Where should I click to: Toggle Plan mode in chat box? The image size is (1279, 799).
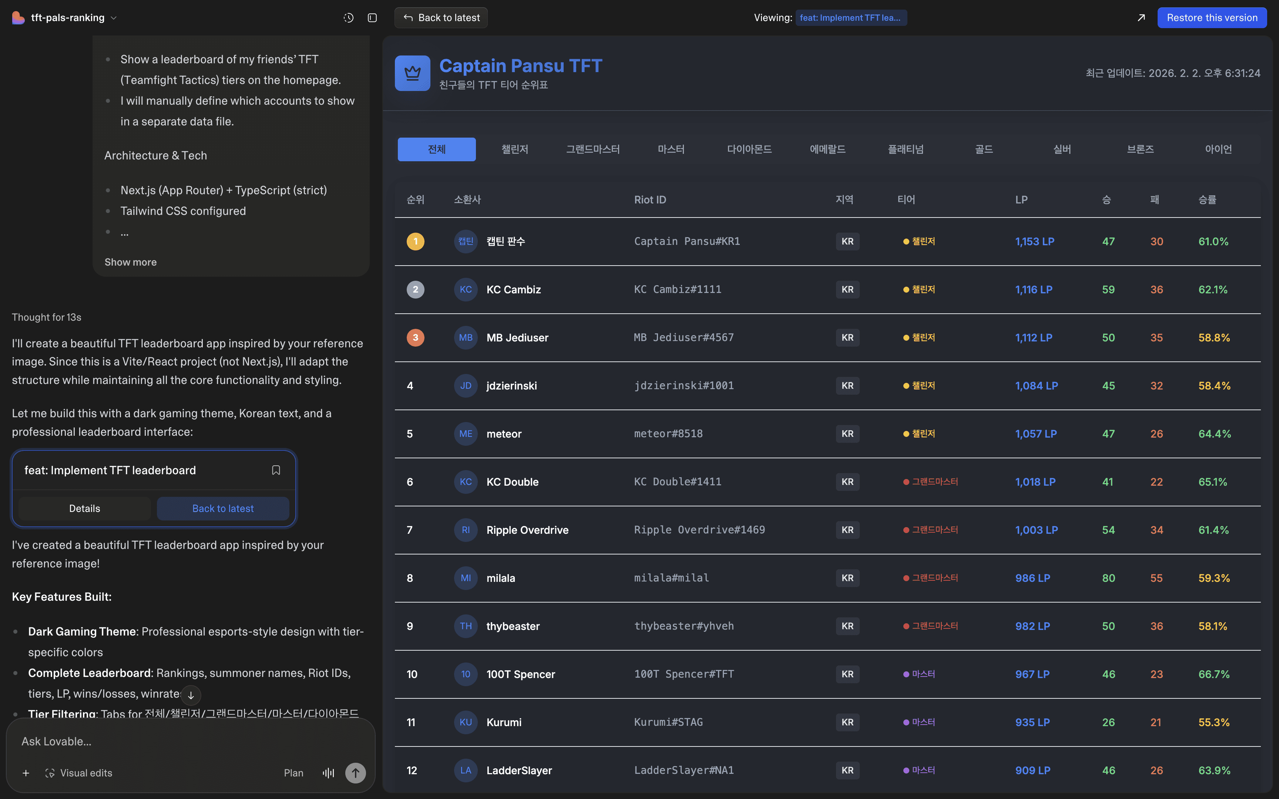[x=293, y=773]
